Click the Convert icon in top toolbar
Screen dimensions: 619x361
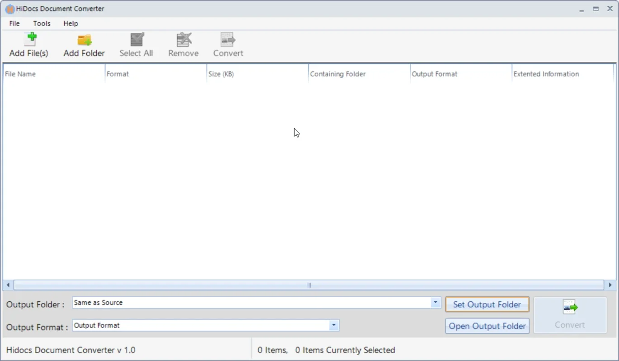click(228, 40)
